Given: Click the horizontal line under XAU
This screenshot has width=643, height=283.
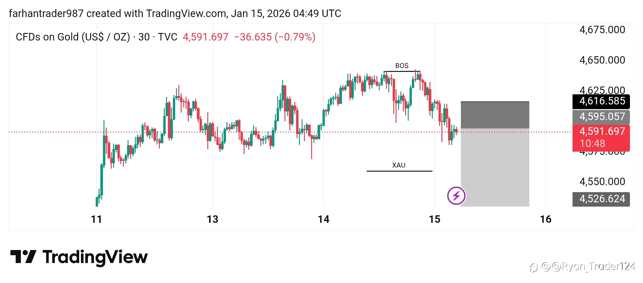Looking at the screenshot, I should pyautogui.click(x=399, y=171).
